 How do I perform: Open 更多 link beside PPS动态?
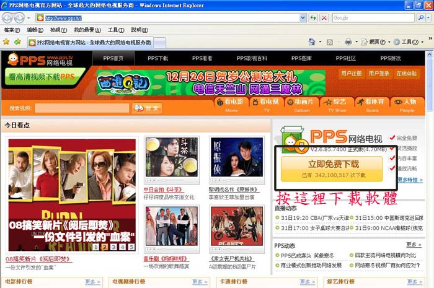click(414, 245)
